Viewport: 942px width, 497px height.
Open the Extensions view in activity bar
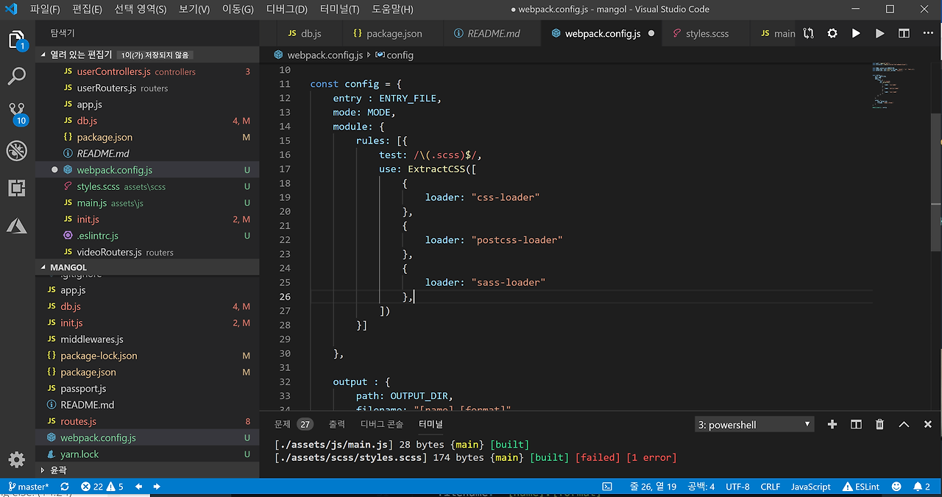(17, 188)
